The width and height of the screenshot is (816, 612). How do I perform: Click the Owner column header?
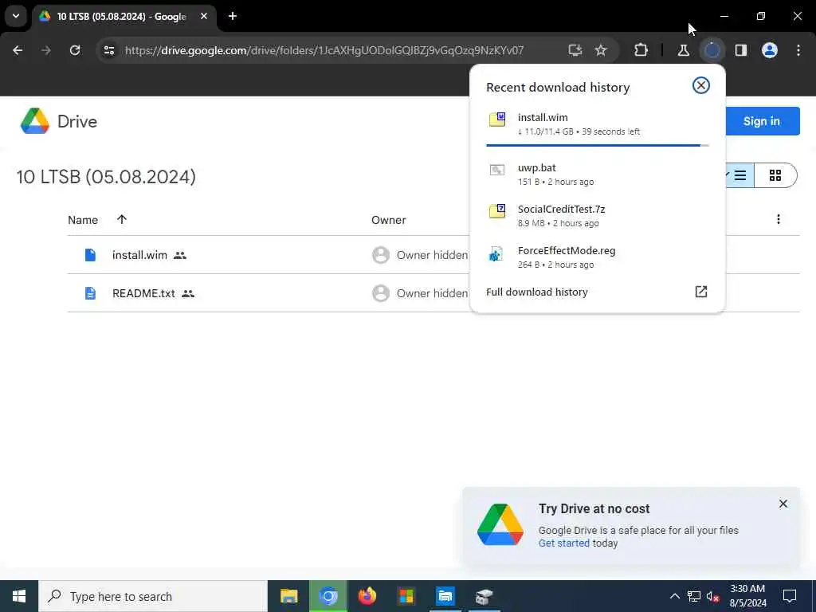tap(388, 220)
